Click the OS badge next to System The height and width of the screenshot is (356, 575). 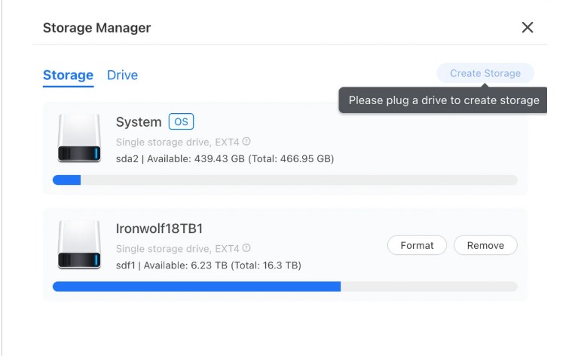point(181,122)
